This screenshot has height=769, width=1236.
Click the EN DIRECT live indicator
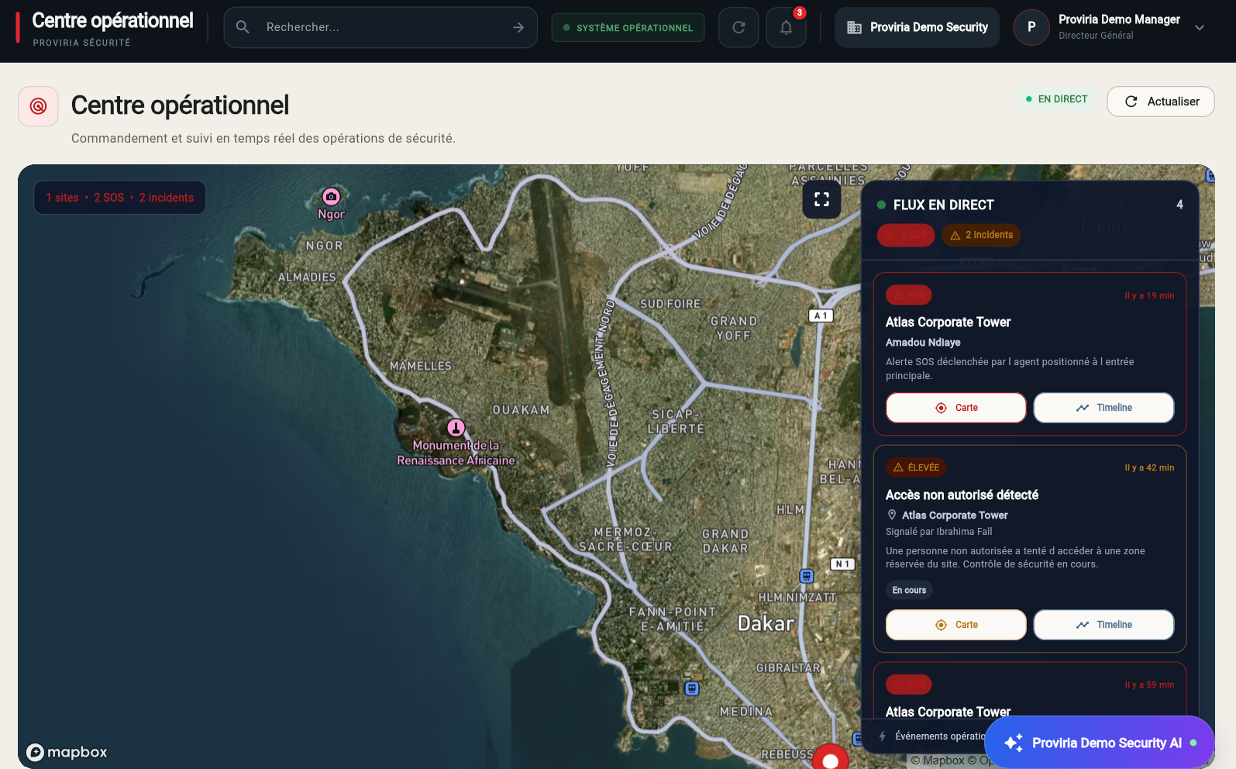[x=1056, y=99]
